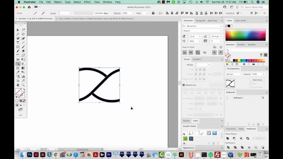The height and width of the screenshot is (159, 283).
Task: Open Edit Toolbar three-dots button
Action: [21, 115]
